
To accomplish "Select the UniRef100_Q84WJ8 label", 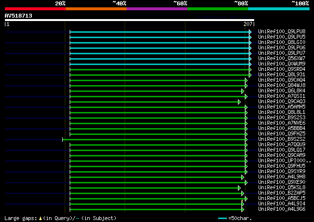I will (x=282, y=86).
